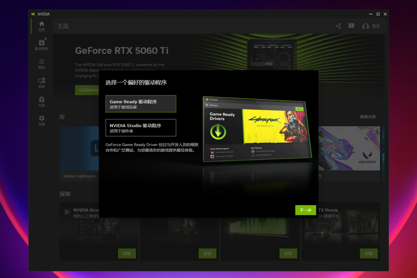Click the LEARN MORE banner button
Viewport: 417px width, 278px height.
87,90
